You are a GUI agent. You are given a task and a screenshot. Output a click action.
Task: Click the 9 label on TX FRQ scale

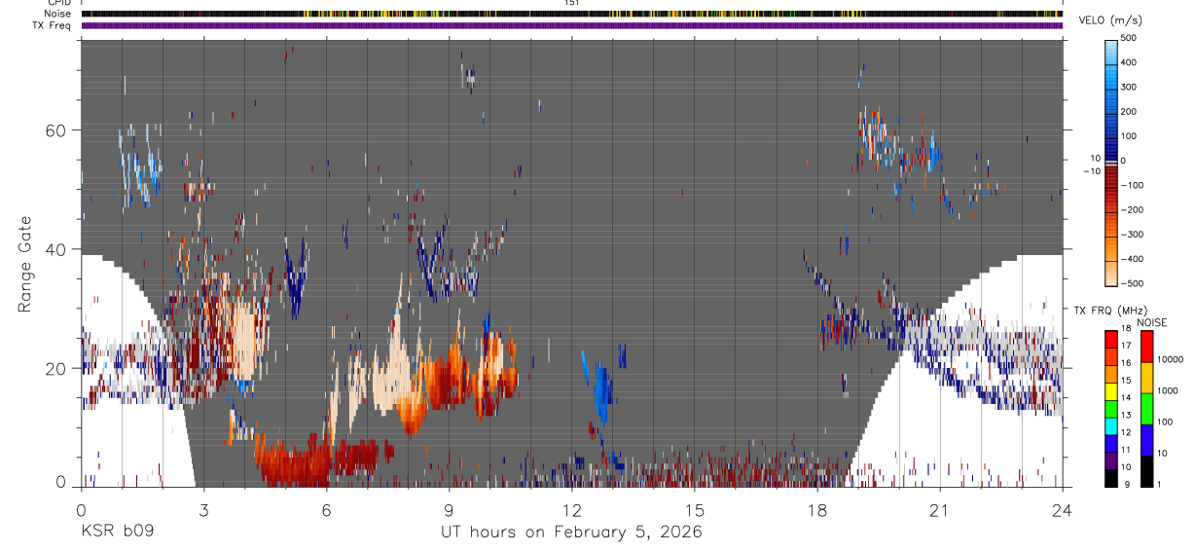tap(1127, 484)
